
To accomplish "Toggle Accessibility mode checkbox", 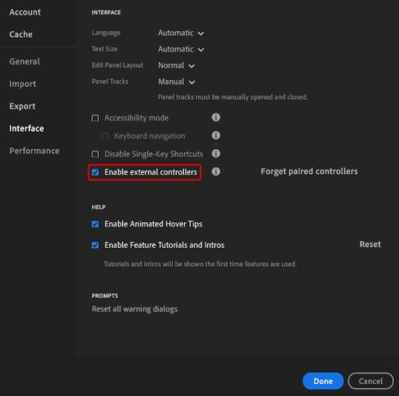I will (x=95, y=118).
